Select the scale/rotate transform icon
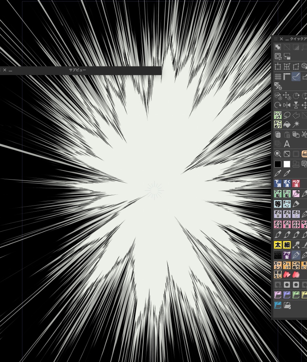The width and height of the screenshot is (307, 362). 278,67
